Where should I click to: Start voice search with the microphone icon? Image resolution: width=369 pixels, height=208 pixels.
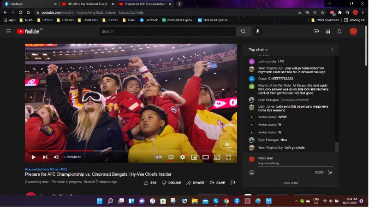click(258, 31)
